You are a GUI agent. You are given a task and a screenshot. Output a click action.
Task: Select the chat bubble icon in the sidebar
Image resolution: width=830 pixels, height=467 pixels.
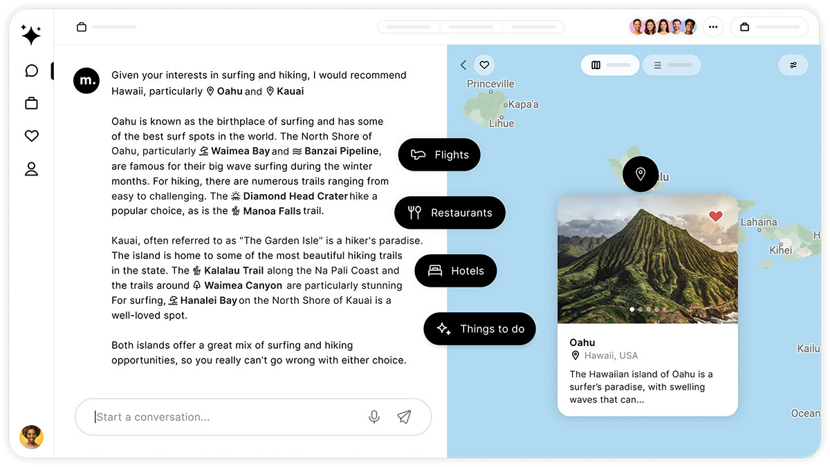coord(31,70)
